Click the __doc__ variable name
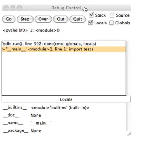The height and width of the screenshot is (145, 145). pos(11,115)
